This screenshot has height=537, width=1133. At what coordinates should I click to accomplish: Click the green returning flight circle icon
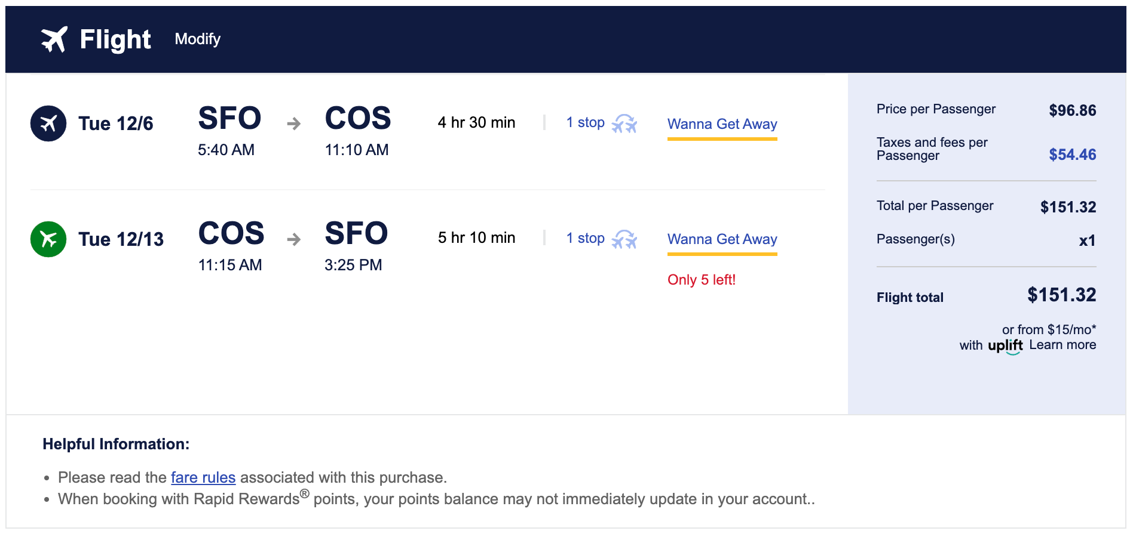(48, 239)
